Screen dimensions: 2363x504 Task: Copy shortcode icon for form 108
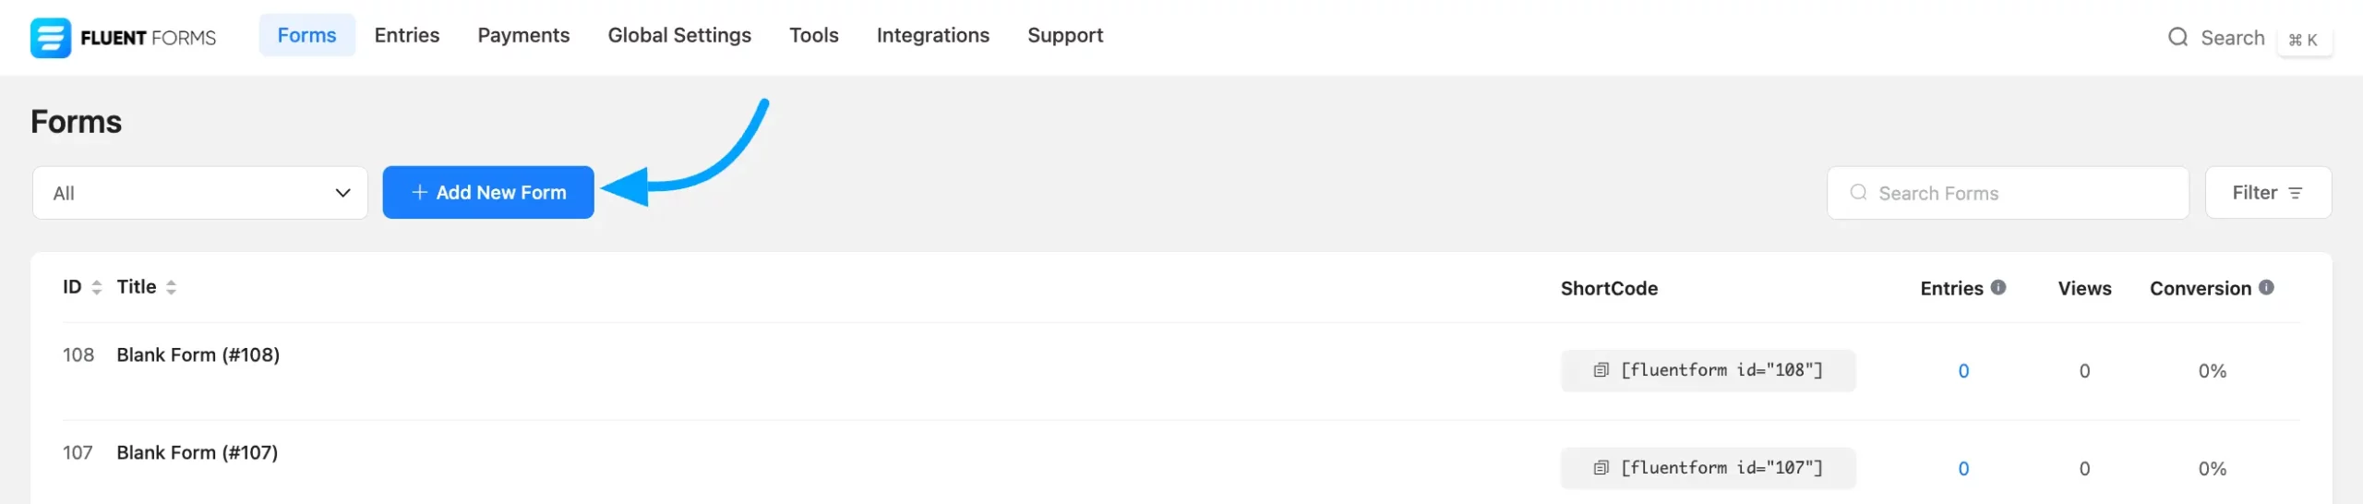pos(1601,370)
